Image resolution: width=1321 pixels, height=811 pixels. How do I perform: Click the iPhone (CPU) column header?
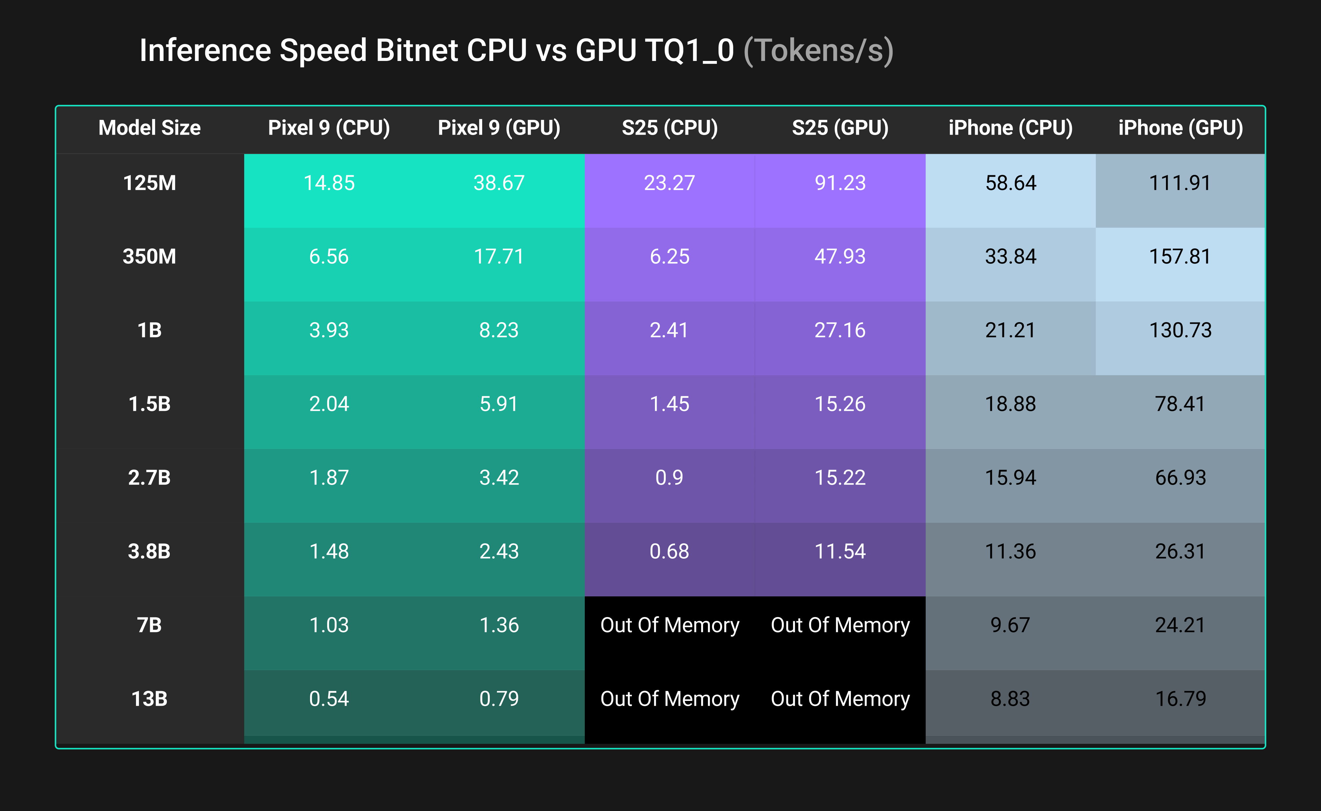(x=1010, y=128)
